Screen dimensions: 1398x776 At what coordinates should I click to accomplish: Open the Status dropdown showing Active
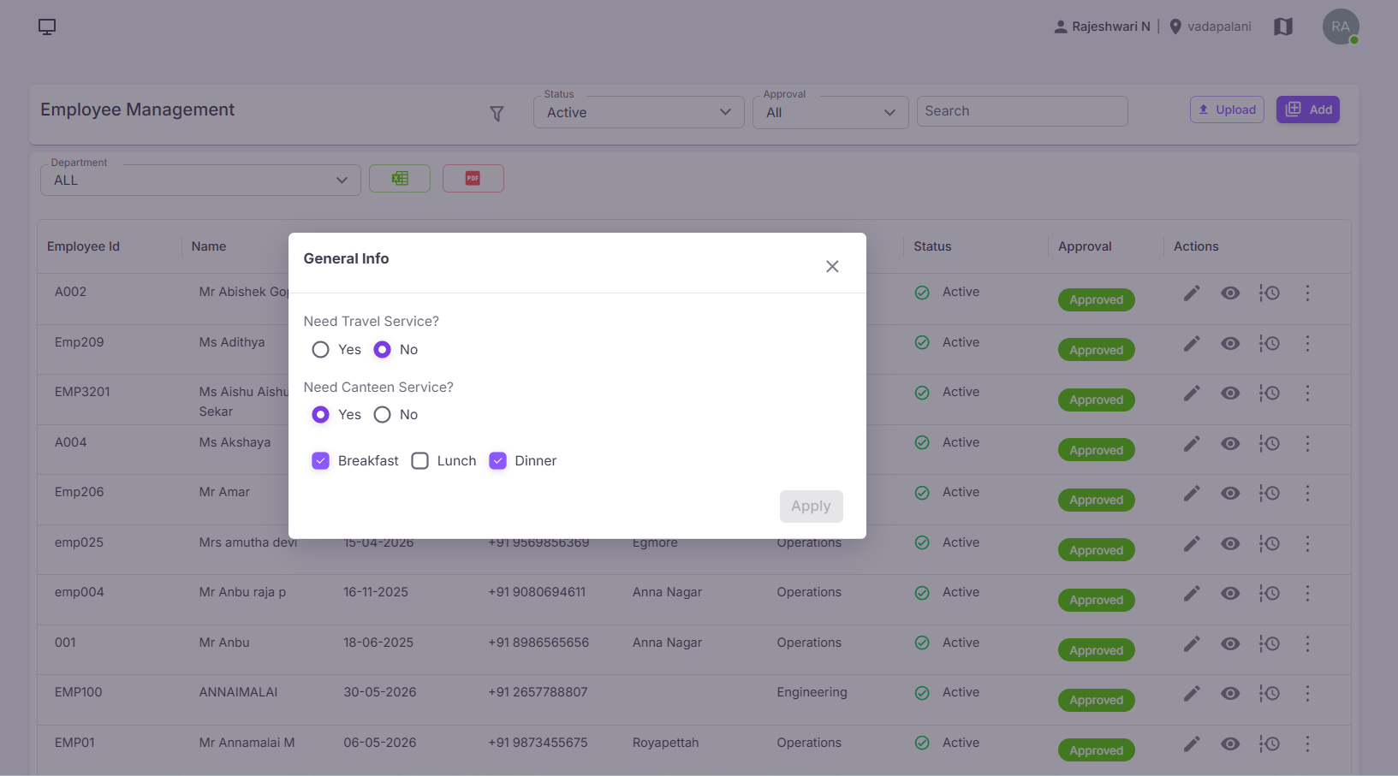(x=639, y=112)
